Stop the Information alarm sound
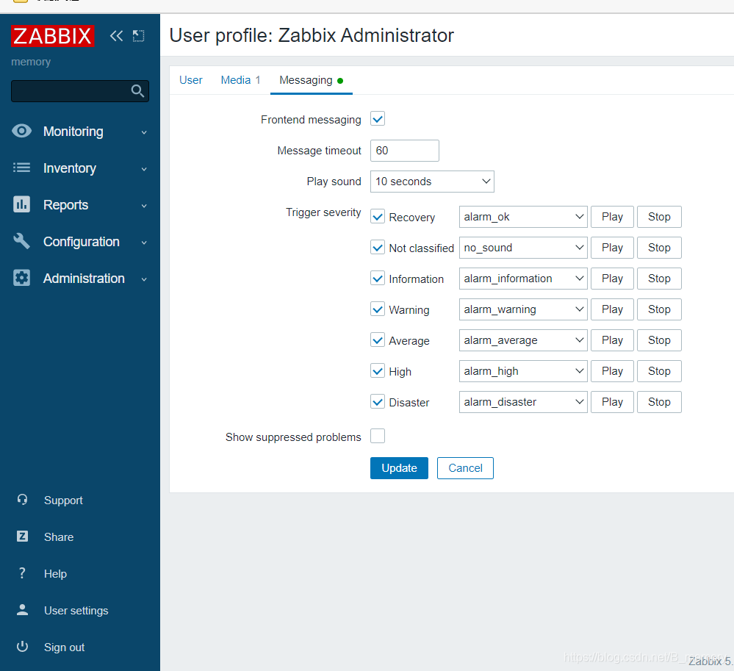Image resolution: width=734 pixels, height=671 pixels. pos(659,279)
